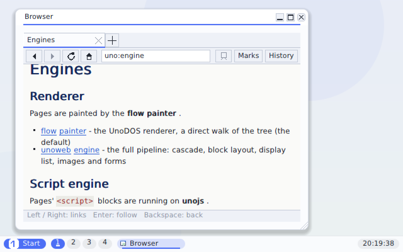Go back with the left arrow button
Image resolution: width=403 pixels, height=252 pixels.
34,56
